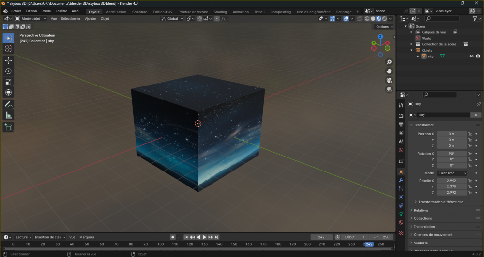Open Insertion de clés dropdown

pos(50,237)
